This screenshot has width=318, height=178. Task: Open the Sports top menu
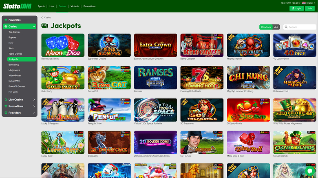[41, 6]
